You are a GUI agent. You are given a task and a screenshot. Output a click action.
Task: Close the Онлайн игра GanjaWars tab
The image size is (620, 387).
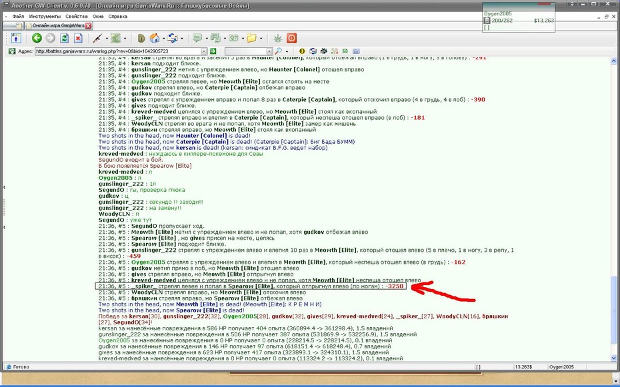click(88, 26)
